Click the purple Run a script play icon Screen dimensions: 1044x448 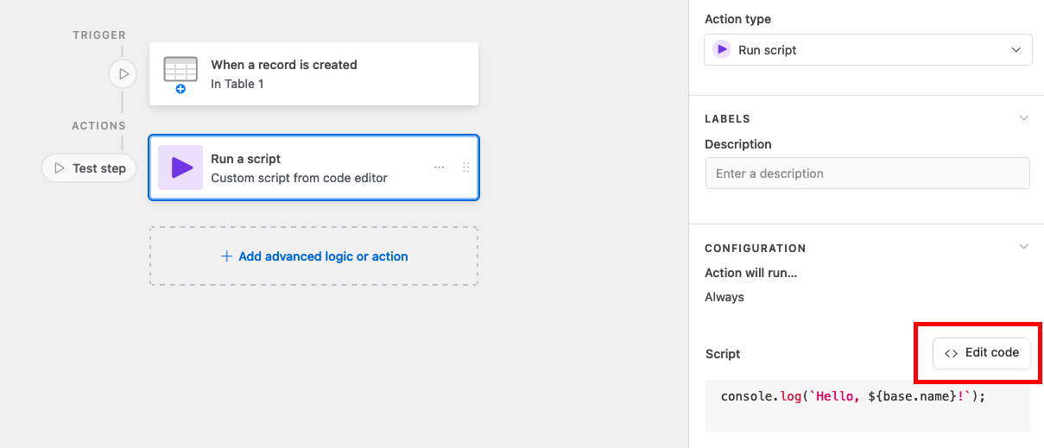pos(180,167)
